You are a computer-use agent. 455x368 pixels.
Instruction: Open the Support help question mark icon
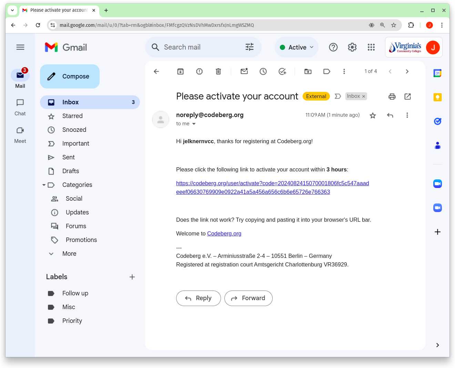333,47
